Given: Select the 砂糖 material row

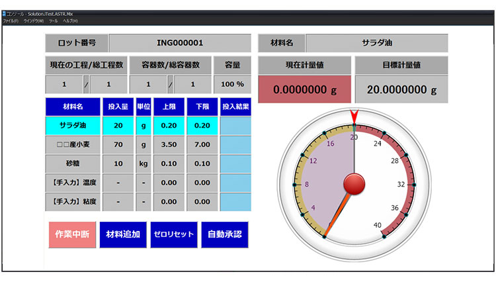Looking at the screenshot, I should click(x=148, y=164).
